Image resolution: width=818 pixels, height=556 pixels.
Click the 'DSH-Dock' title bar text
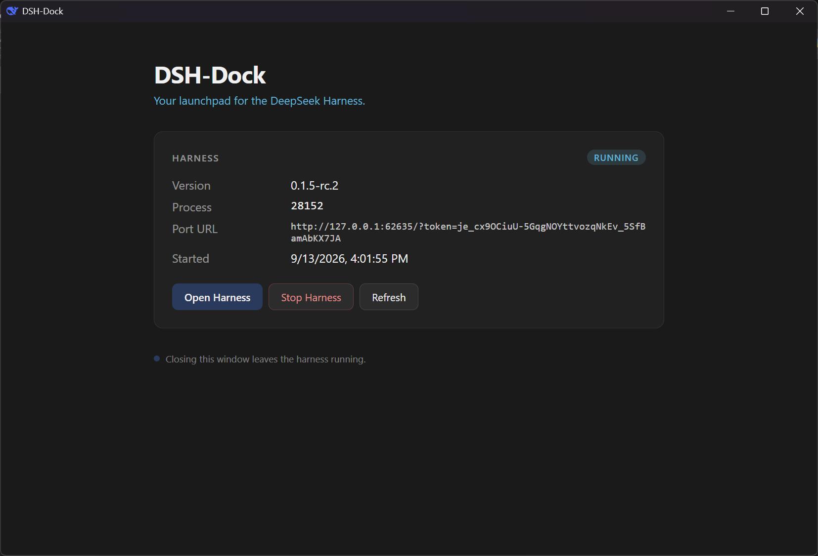coord(43,11)
